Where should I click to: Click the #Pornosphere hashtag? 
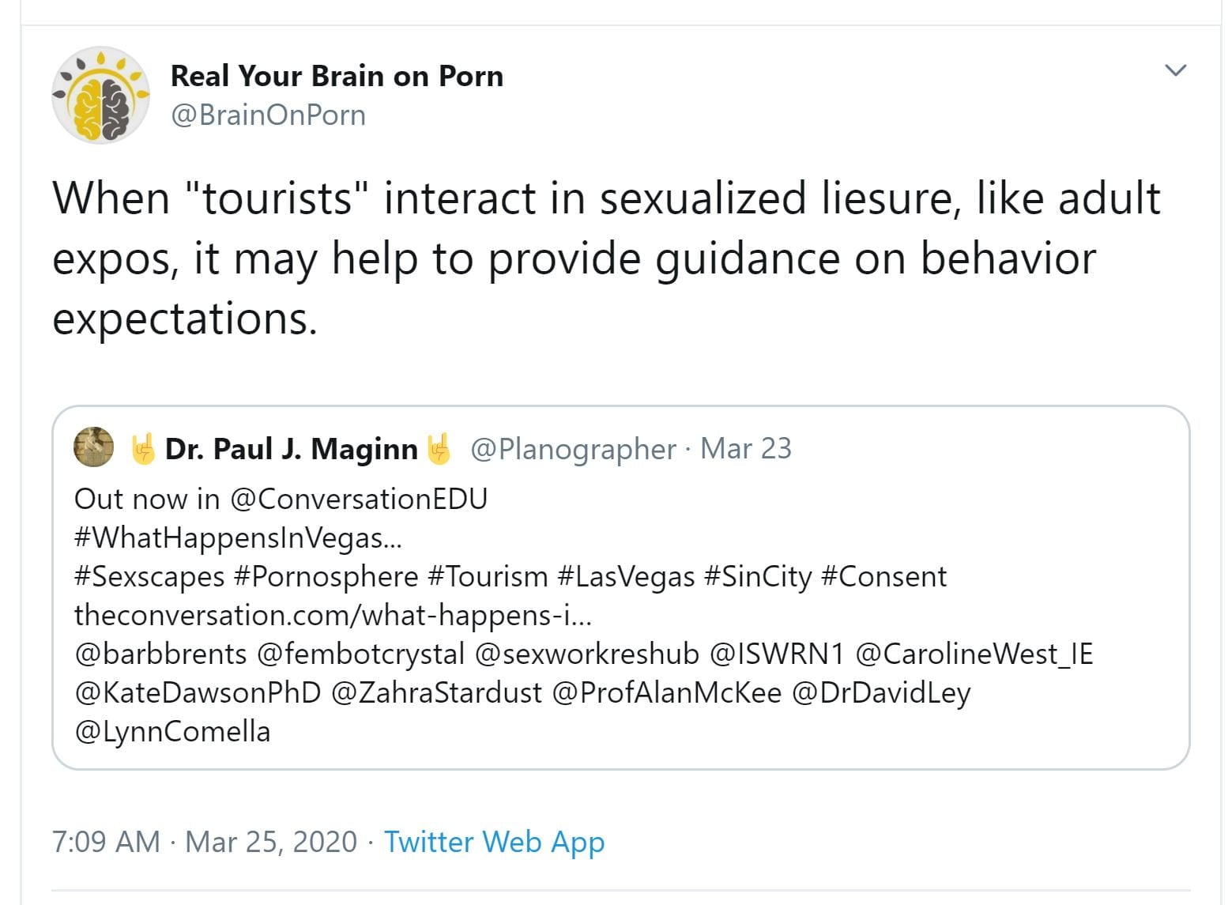click(326, 577)
